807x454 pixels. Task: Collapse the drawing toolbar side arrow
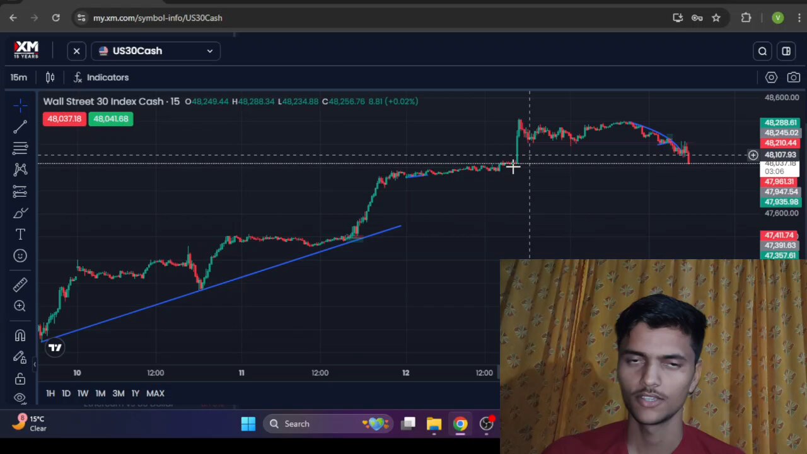pos(35,364)
